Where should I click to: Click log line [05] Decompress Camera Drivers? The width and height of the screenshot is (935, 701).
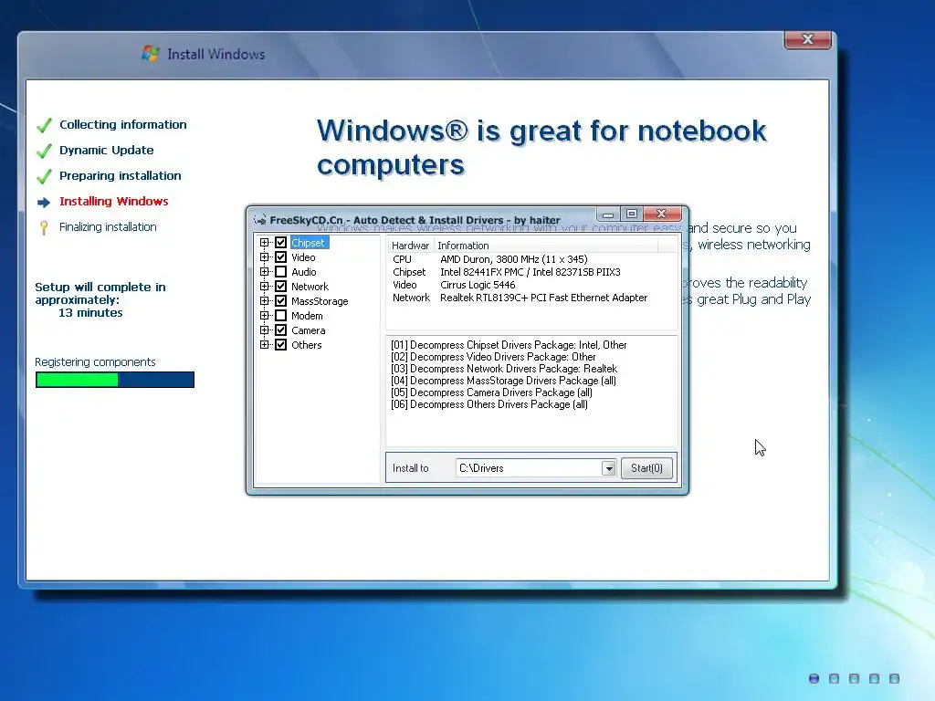[x=491, y=392]
